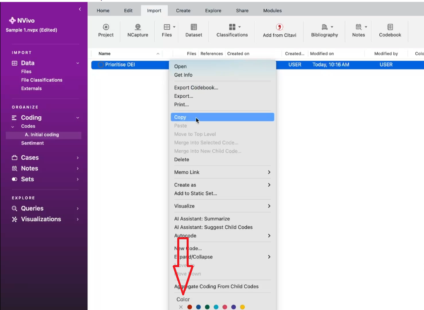
Task: Click the Files import icon
Action: pyautogui.click(x=167, y=27)
